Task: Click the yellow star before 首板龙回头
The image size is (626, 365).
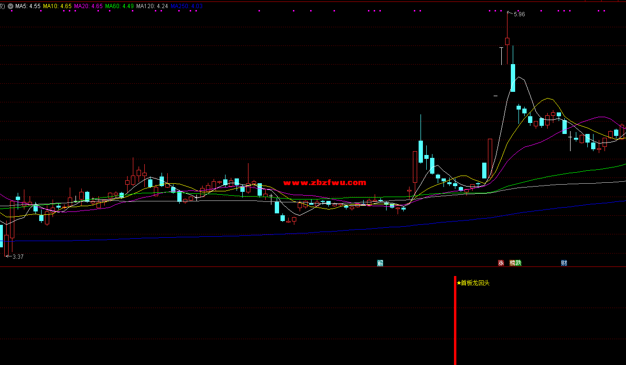Action: [459, 283]
